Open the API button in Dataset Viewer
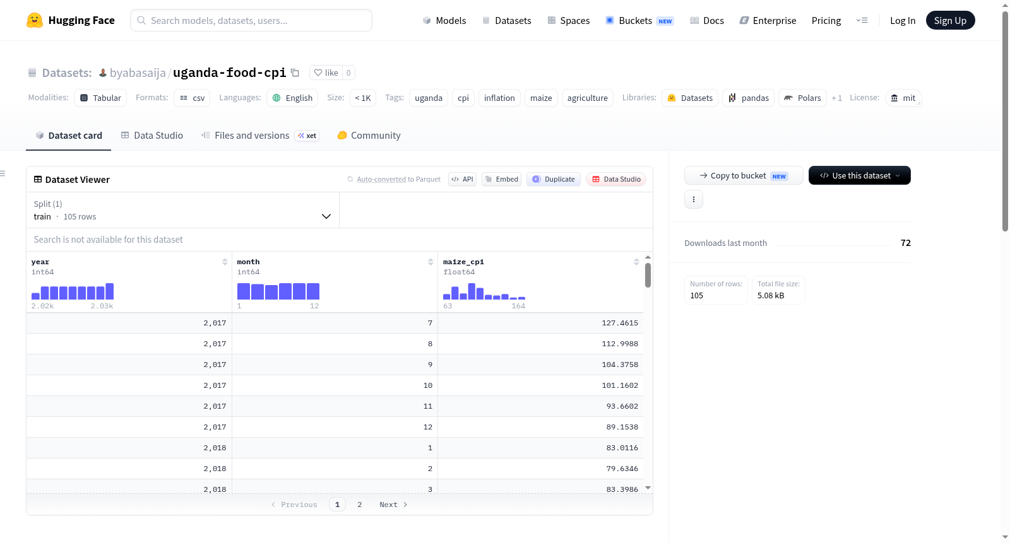The image size is (1010, 543). point(462,179)
